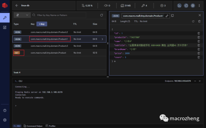Click connected clients count 3 stat
Image resolution: width=206 pixels, height=128 pixels.
tap(163, 6)
